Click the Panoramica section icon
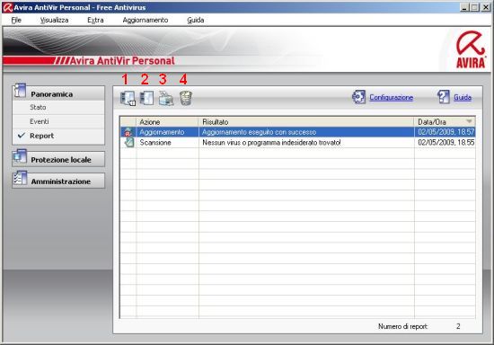The width and height of the screenshot is (494, 345). (x=20, y=91)
